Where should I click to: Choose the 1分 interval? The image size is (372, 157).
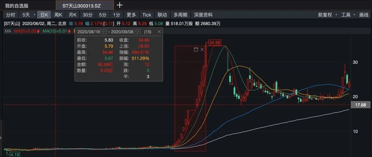click(116, 15)
